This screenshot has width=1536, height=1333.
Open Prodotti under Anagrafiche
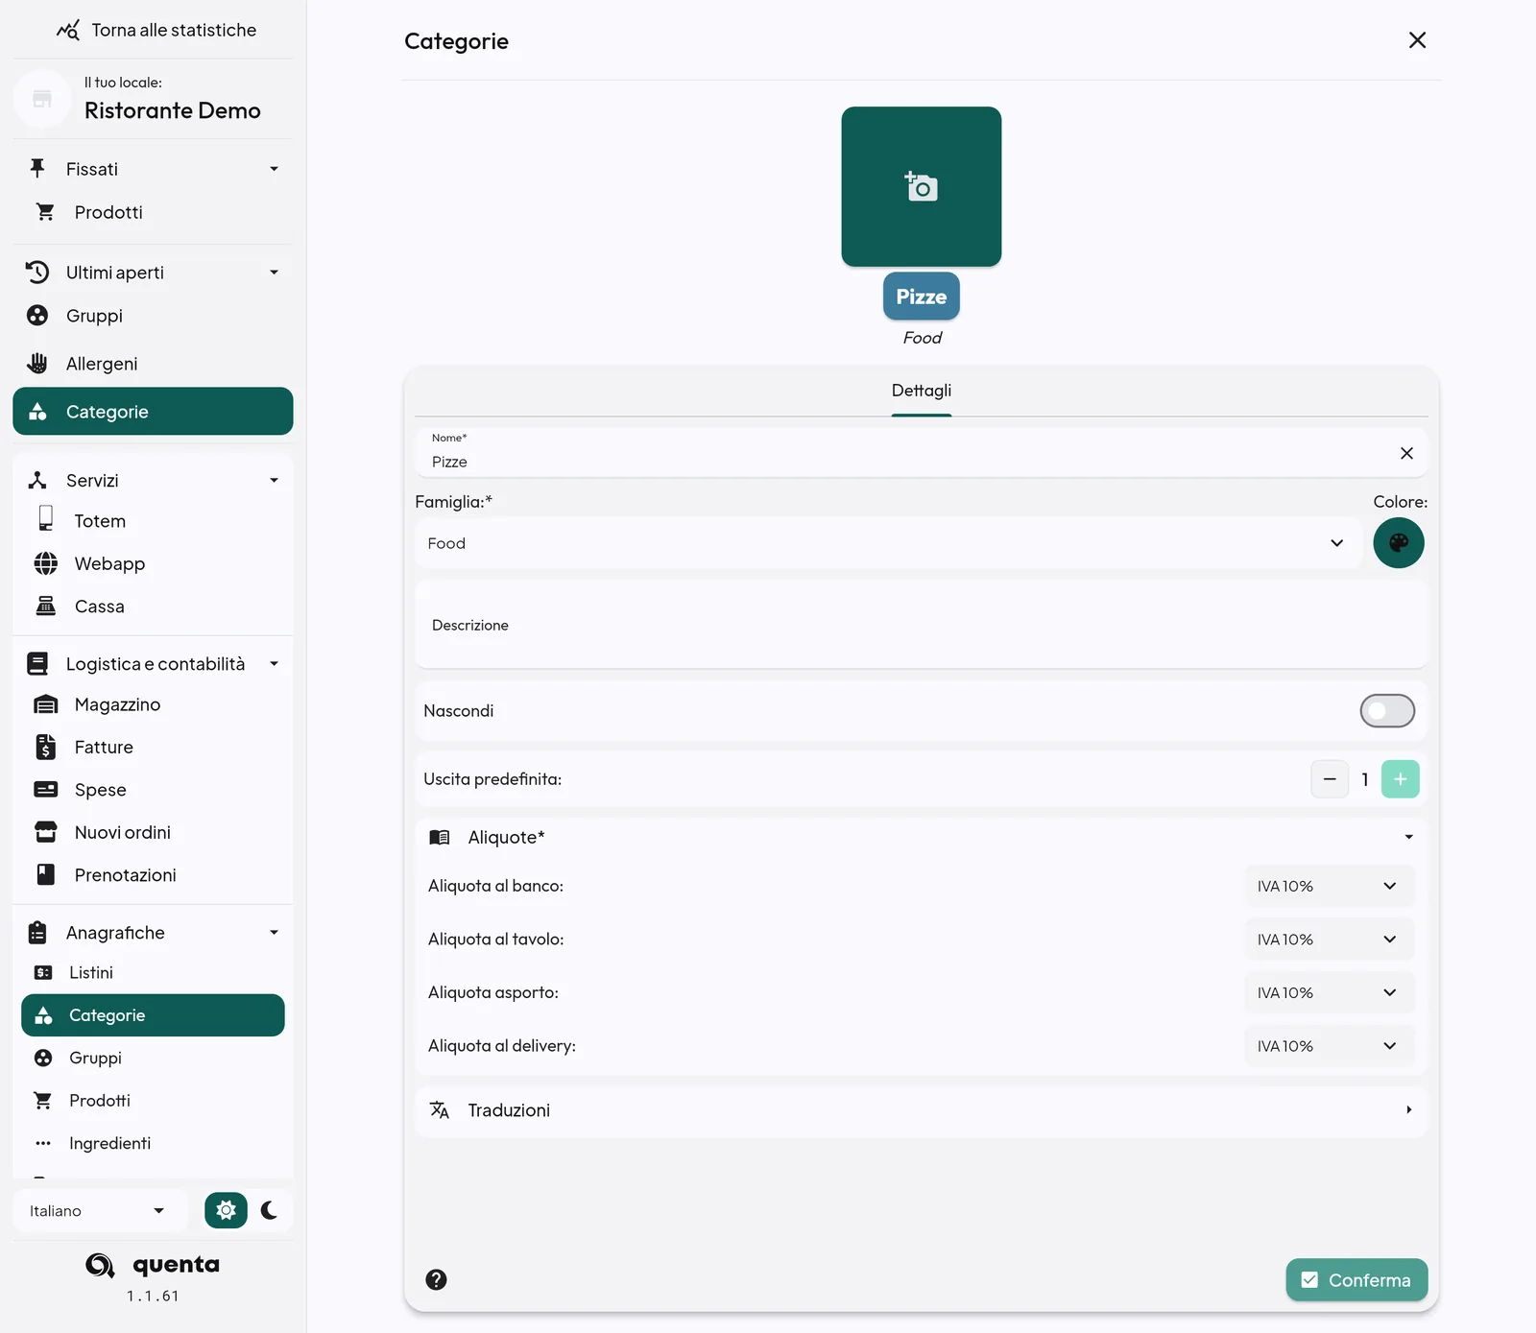tap(153, 1101)
